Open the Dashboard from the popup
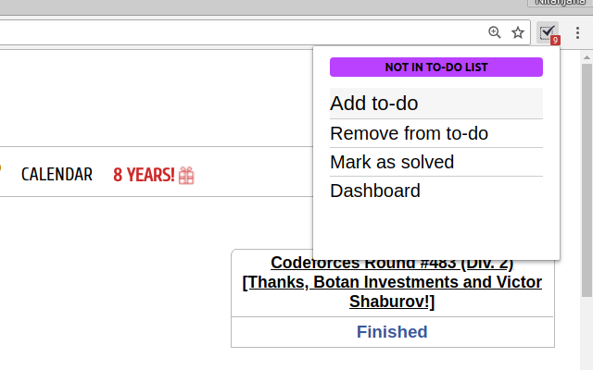 [x=436, y=191]
